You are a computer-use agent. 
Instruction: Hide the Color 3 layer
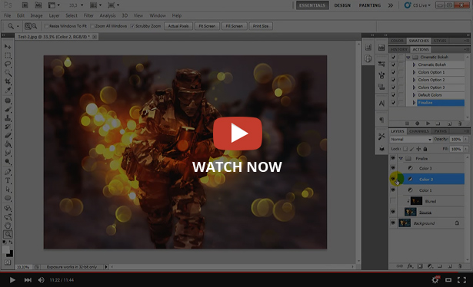(393, 168)
